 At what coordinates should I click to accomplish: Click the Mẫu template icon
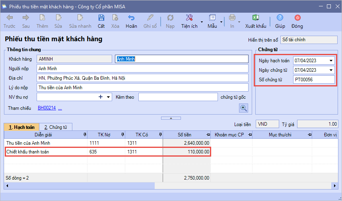click(x=212, y=18)
